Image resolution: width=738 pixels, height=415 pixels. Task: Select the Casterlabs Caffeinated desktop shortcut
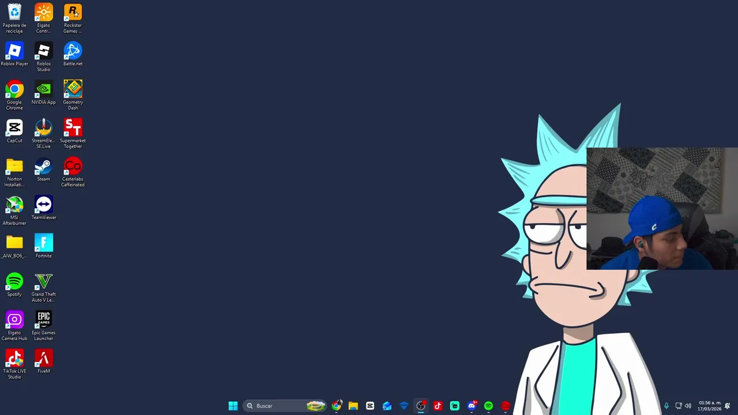(73, 172)
